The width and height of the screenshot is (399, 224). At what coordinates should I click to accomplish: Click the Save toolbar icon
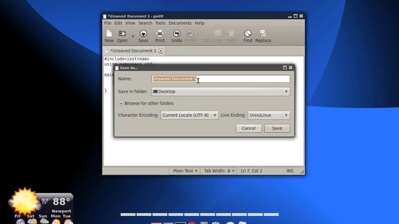143,36
